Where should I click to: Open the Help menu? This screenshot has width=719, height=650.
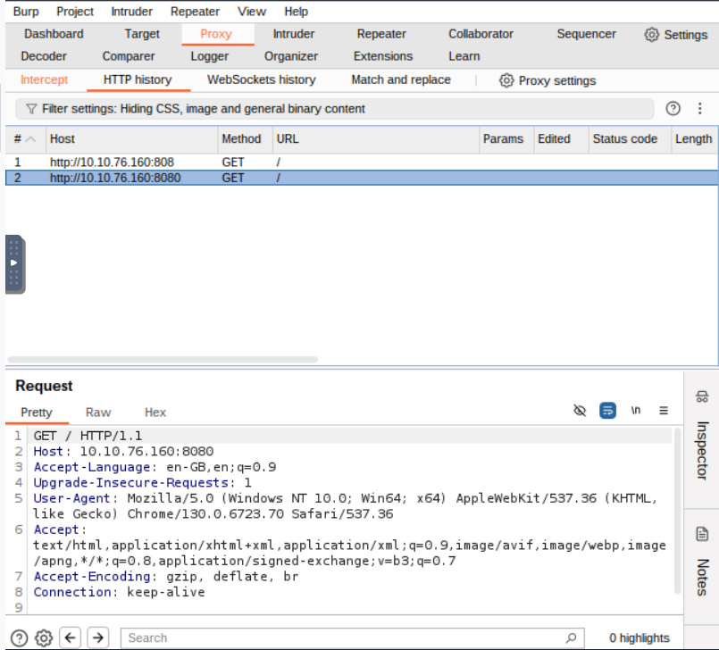point(296,12)
